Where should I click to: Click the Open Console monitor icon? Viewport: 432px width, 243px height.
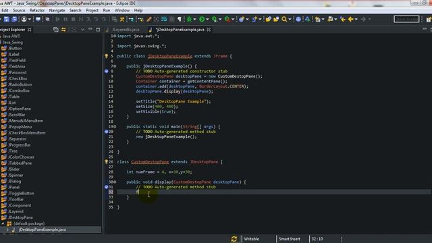coord(38,19)
